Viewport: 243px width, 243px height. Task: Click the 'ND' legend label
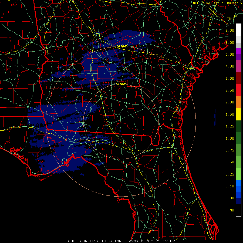(232, 210)
